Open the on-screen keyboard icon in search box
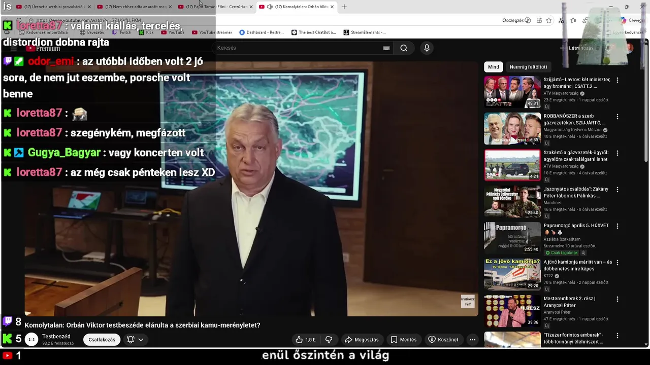The image size is (650, 365). pos(386,48)
